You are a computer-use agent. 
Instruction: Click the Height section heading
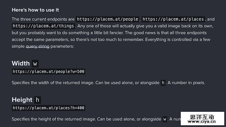[x=22, y=100]
